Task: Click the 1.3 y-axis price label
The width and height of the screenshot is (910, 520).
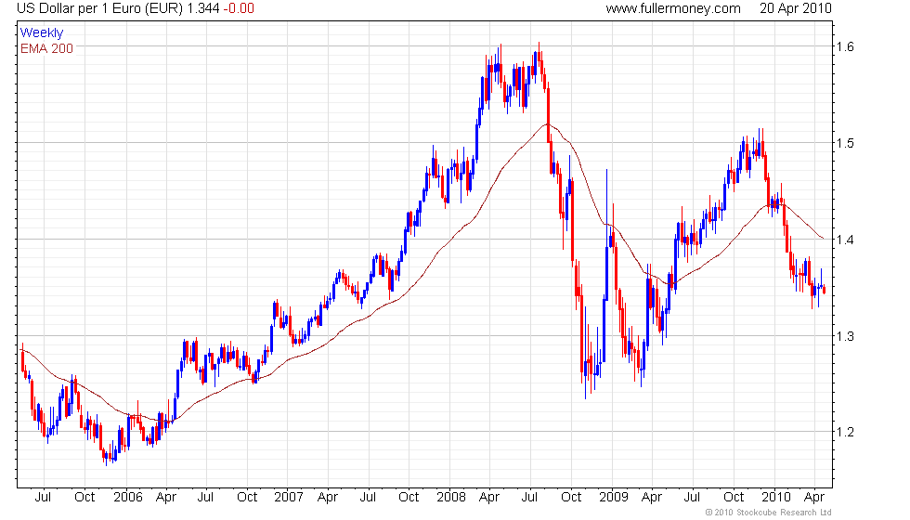Action: pos(846,335)
